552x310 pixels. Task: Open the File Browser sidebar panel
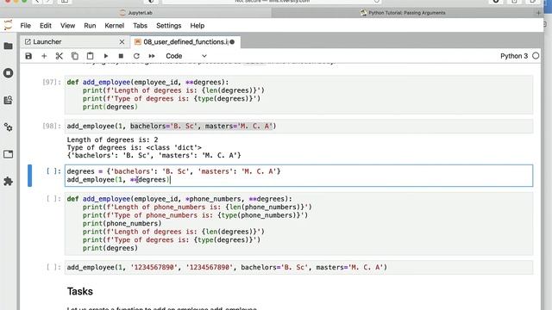coord(8,46)
